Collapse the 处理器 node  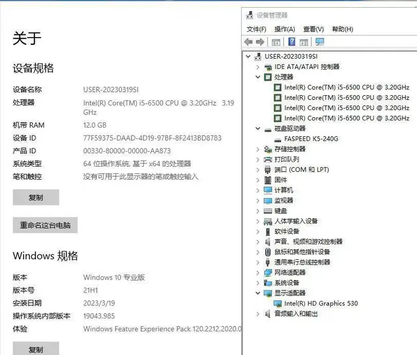[257, 77]
